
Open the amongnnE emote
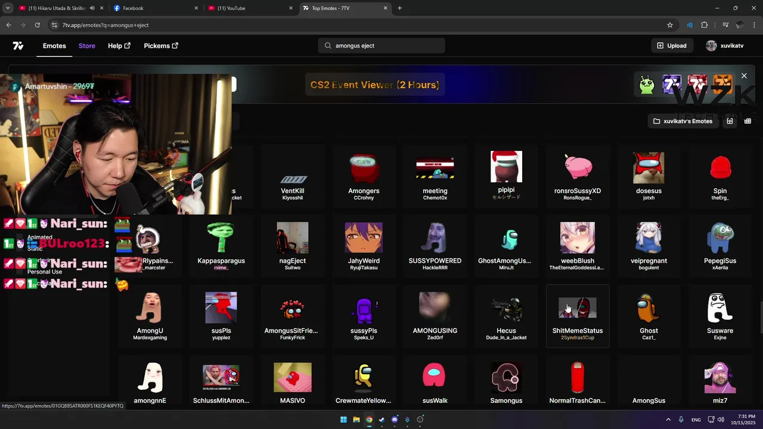coord(150,383)
